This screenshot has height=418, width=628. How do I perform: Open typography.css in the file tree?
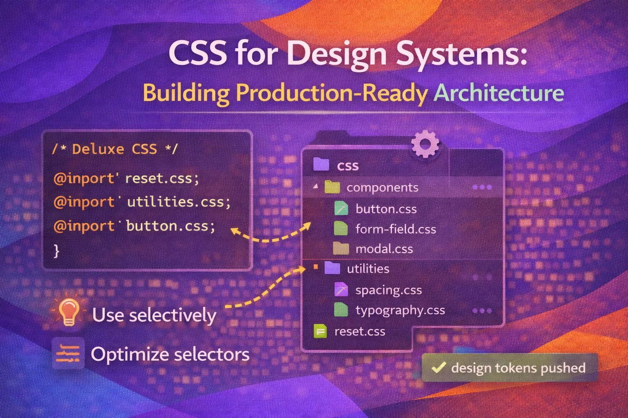[x=400, y=310]
